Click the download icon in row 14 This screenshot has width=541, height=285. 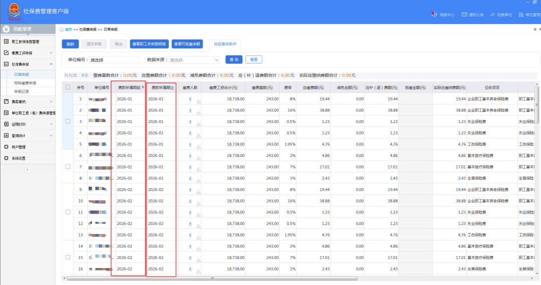(x=199, y=248)
